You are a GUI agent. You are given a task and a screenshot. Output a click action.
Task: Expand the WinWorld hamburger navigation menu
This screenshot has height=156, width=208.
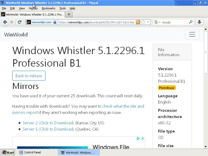[x=192, y=34]
